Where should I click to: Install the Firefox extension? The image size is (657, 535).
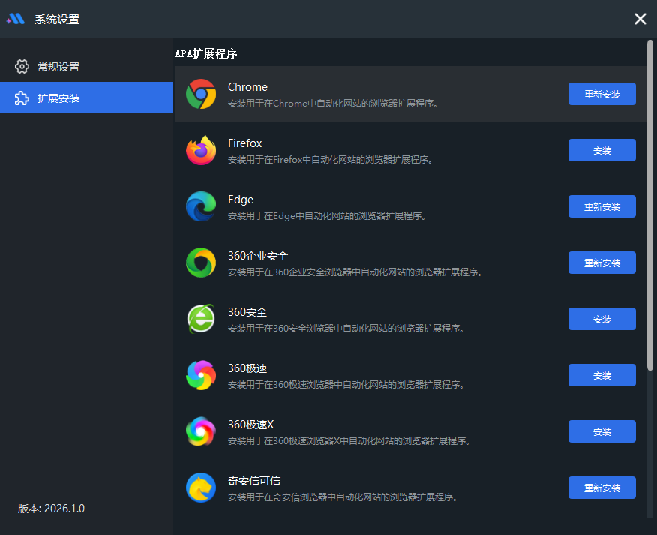pos(602,150)
